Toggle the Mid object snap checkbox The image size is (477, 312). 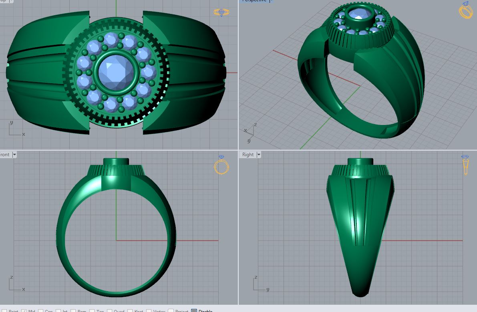(x=24, y=311)
